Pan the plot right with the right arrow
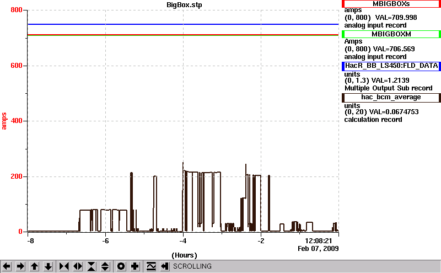The width and height of the screenshot is (441, 273). click(x=20, y=266)
